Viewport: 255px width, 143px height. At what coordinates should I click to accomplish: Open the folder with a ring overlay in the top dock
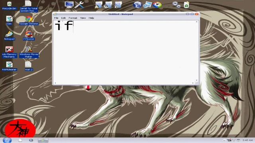pos(108,5)
